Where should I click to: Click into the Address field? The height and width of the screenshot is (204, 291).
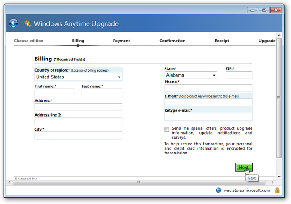78,107
